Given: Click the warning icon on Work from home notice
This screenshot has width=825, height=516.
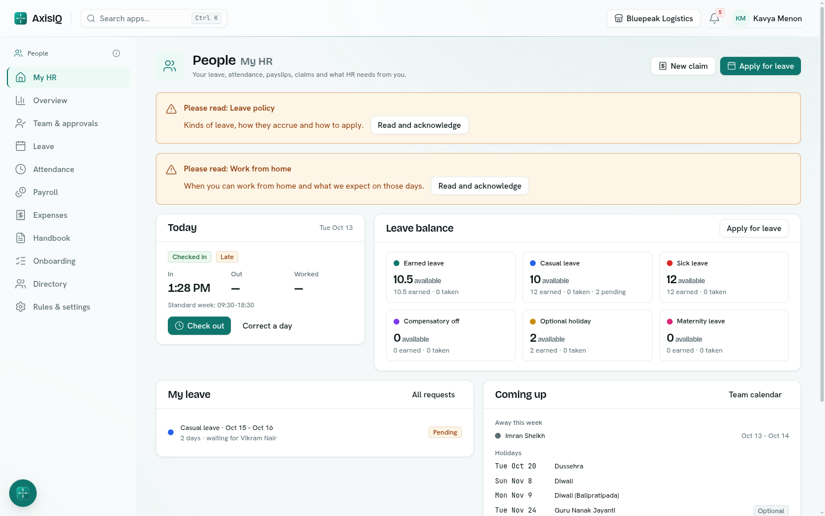Looking at the screenshot, I should 171,170.
